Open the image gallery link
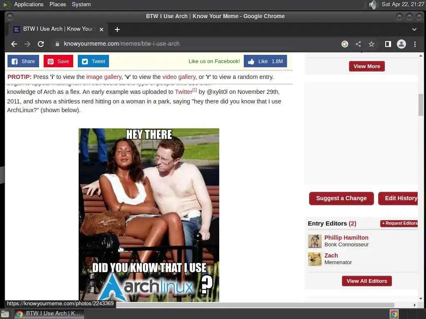Screen dimensions: 426x319 (x=104, y=77)
